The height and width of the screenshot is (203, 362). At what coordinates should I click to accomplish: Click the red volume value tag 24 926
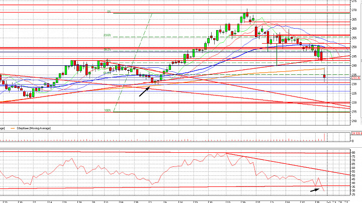coord(356,133)
